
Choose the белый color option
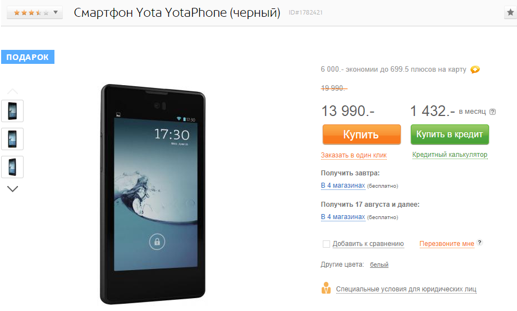(379, 264)
